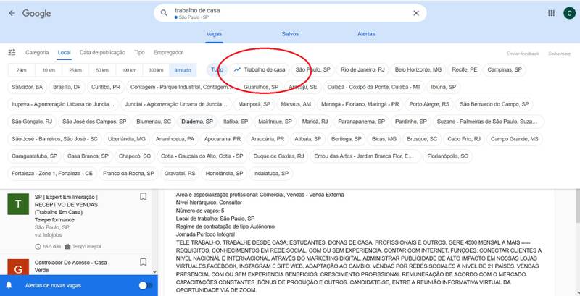The width and height of the screenshot is (580, 296).
Task: Open the Categoria filter
Action: click(37, 52)
